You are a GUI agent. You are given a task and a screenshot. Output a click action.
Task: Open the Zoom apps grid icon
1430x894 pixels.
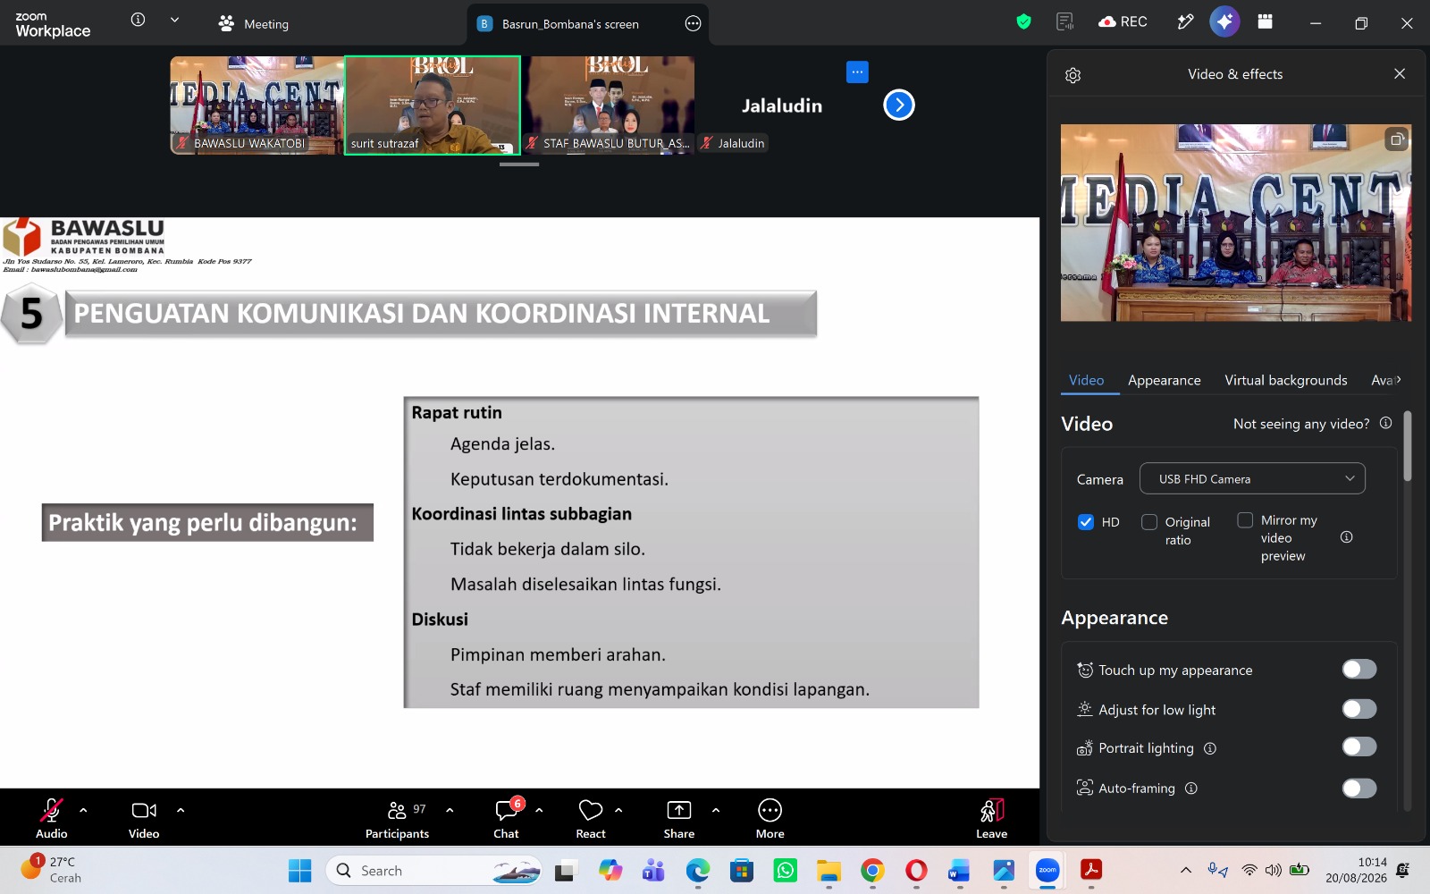pyautogui.click(x=1266, y=21)
